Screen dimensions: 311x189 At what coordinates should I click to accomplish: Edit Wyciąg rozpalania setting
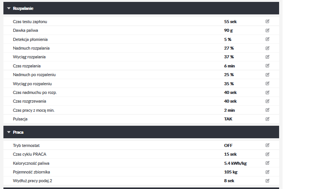(x=267, y=57)
